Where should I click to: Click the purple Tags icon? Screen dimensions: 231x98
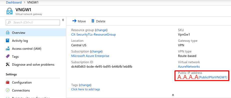(7, 56)
